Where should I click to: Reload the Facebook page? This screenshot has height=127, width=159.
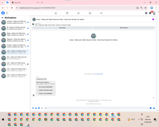tap(12, 8)
